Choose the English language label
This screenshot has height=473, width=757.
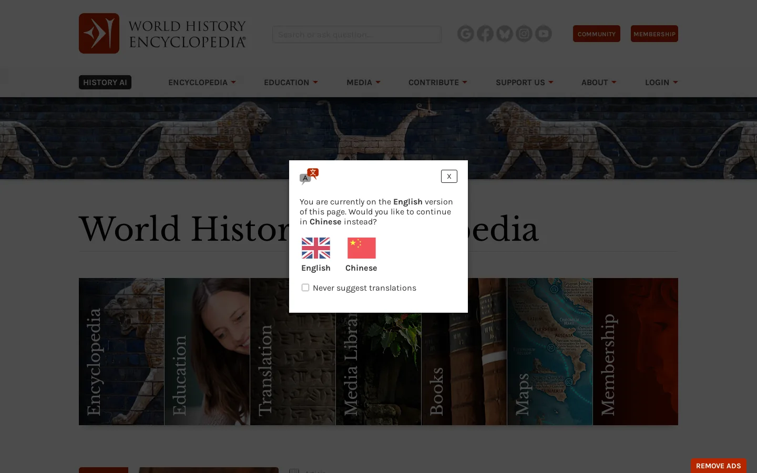tap(316, 268)
